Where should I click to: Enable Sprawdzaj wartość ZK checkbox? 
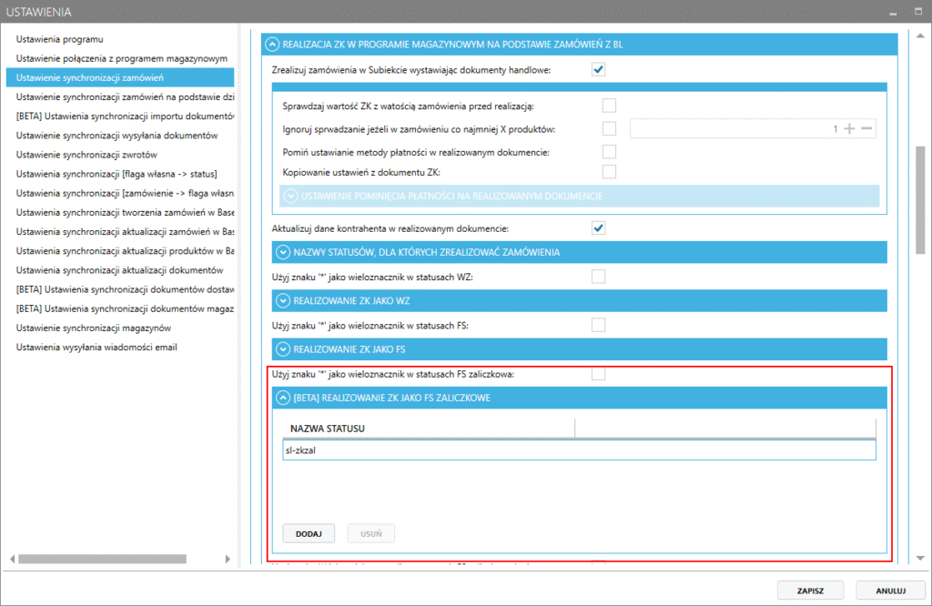click(x=609, y=106)
